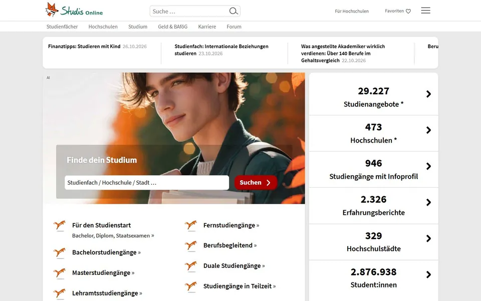Open the Studienfächer menu
Viewport: 481px width, 301px height.
pyautogui.click(x=62, y=27)
